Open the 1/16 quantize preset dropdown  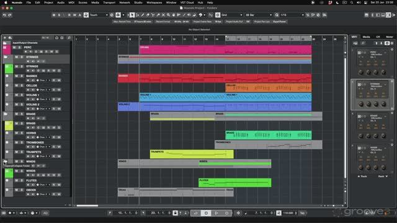pos(292,15)
